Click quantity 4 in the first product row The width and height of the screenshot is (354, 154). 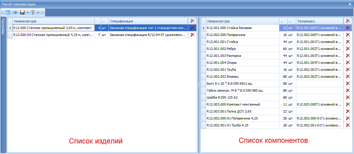pos(97,28)
